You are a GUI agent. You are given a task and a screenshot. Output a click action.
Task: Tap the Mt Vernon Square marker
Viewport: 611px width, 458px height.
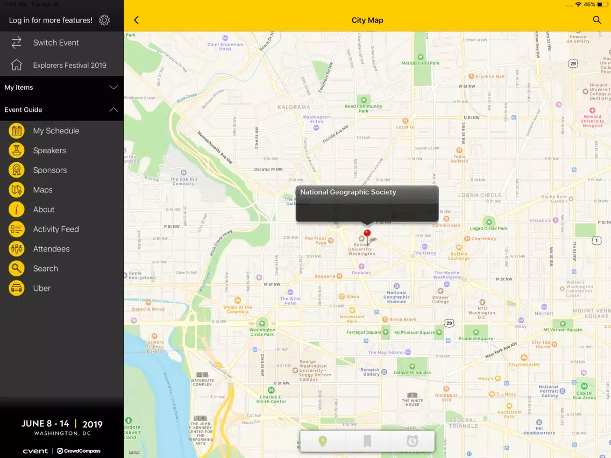click(563, 324)
